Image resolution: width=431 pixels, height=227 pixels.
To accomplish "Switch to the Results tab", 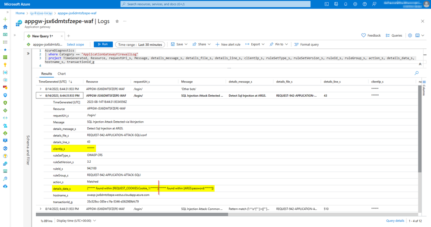I will click(47, 74).
